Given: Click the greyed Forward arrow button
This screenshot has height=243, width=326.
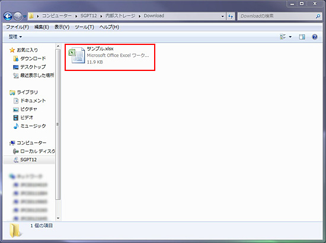Looking at the screenshot, I should click(17, 16).
